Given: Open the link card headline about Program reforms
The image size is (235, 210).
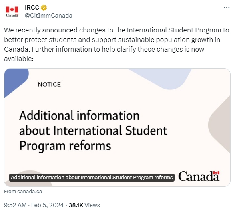Looking at the screenshot, I should pyautogui.click(x=93, y=130).
